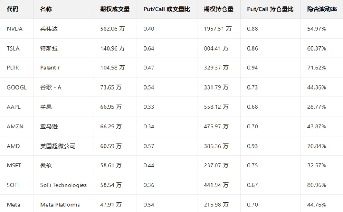This screenshot has height=212, width=343.
Task: Sort by the 隐含波动率 column header
Action: (x=322, y=9)
